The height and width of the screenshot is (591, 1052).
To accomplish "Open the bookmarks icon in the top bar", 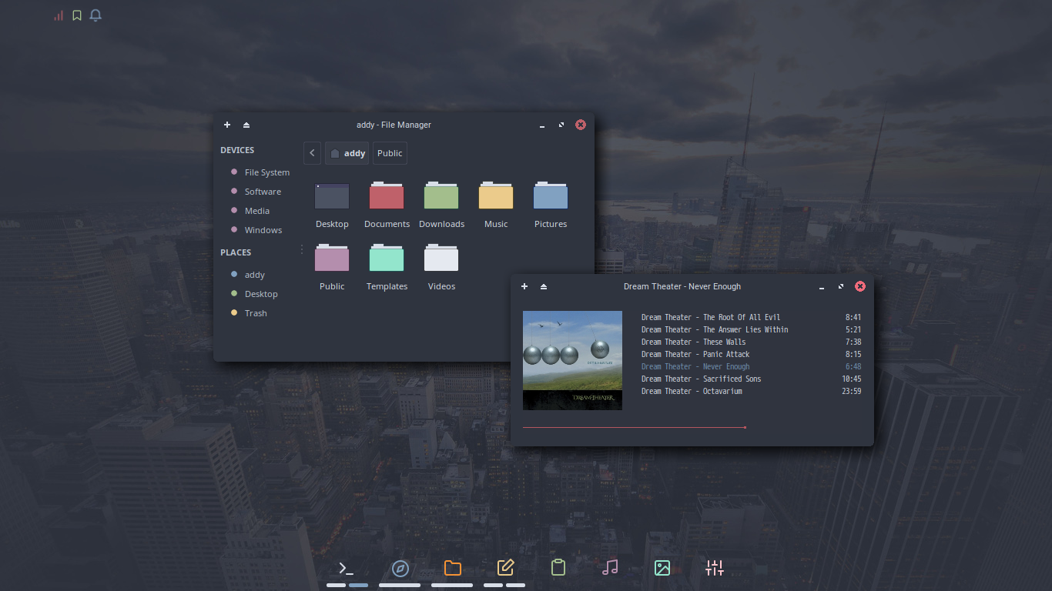I will [76, 15].
